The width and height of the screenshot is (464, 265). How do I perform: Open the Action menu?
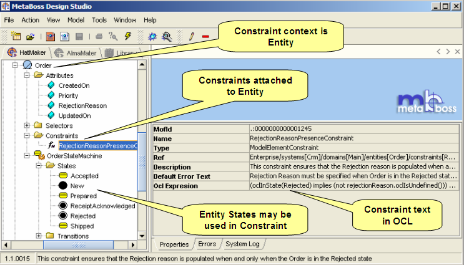coord(30,20)
